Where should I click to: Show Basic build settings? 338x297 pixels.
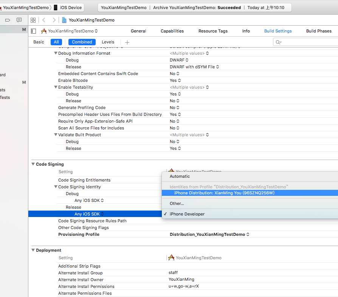coord(39,42)
